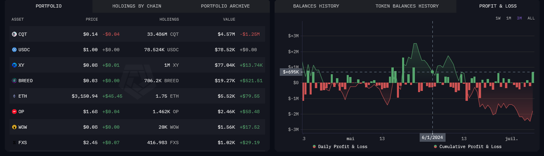
Task: Click the $-3M y-axis label
Action: tap(293, 129)
